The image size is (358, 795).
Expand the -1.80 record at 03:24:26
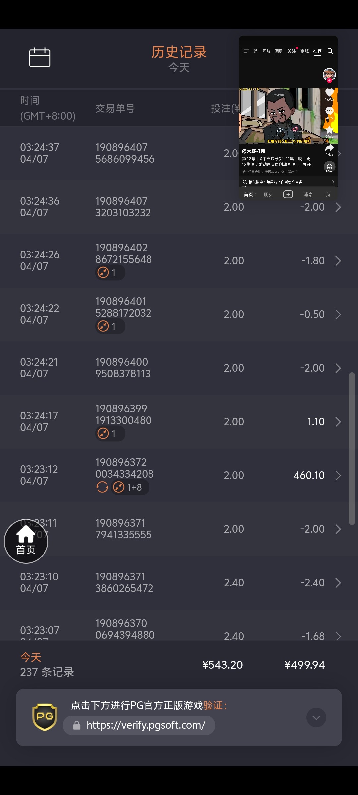tap(338, 261)
